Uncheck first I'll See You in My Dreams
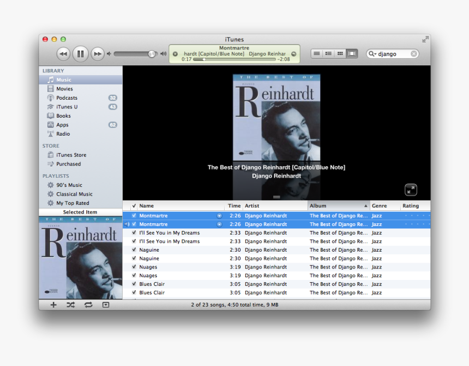This screenshot has height=366, width=469. tap(134, 233)
